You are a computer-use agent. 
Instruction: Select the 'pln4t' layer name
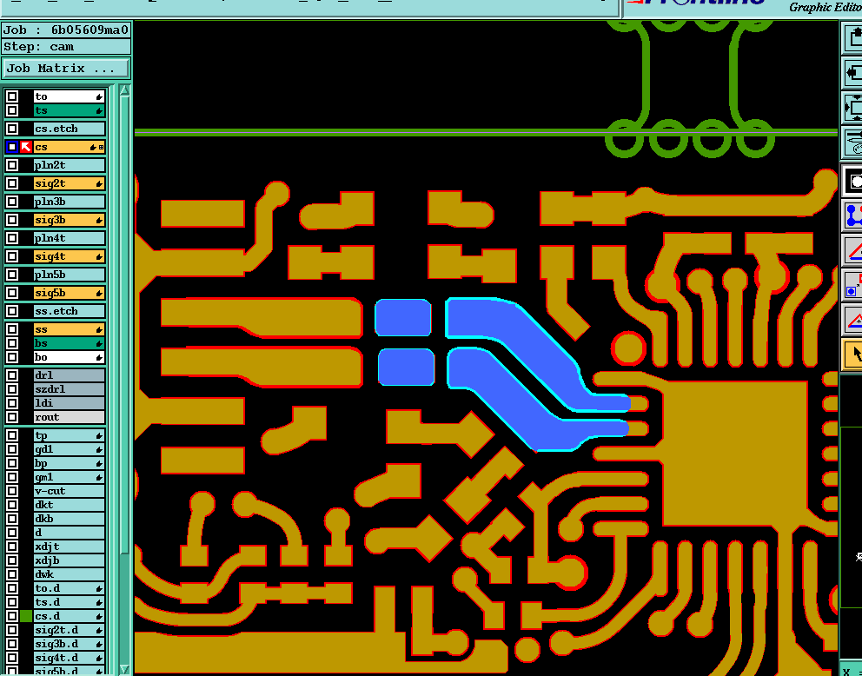point(70,238)
